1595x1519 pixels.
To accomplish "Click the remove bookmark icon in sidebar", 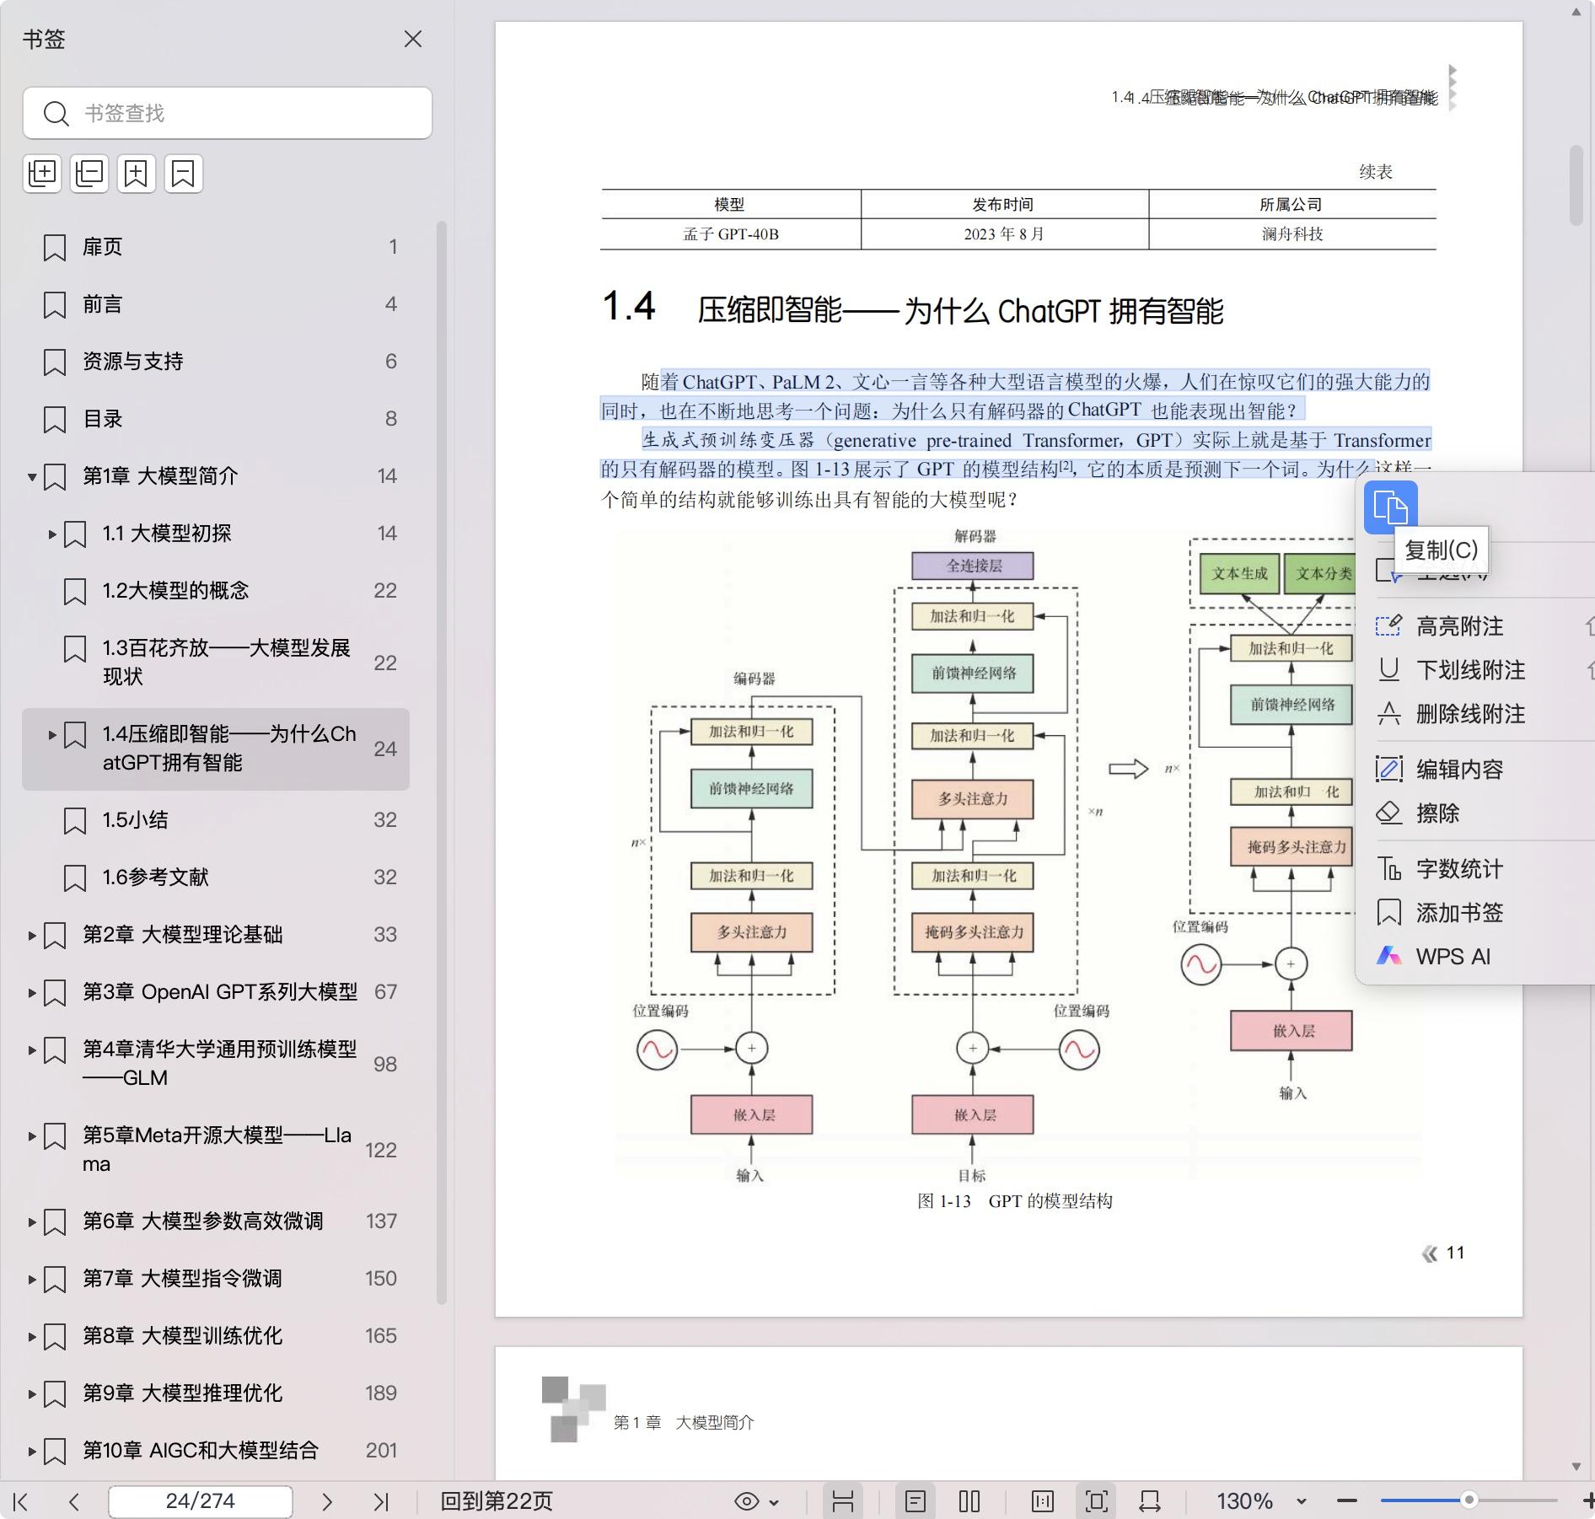I will pyautogui.click(x=183, y=174).
